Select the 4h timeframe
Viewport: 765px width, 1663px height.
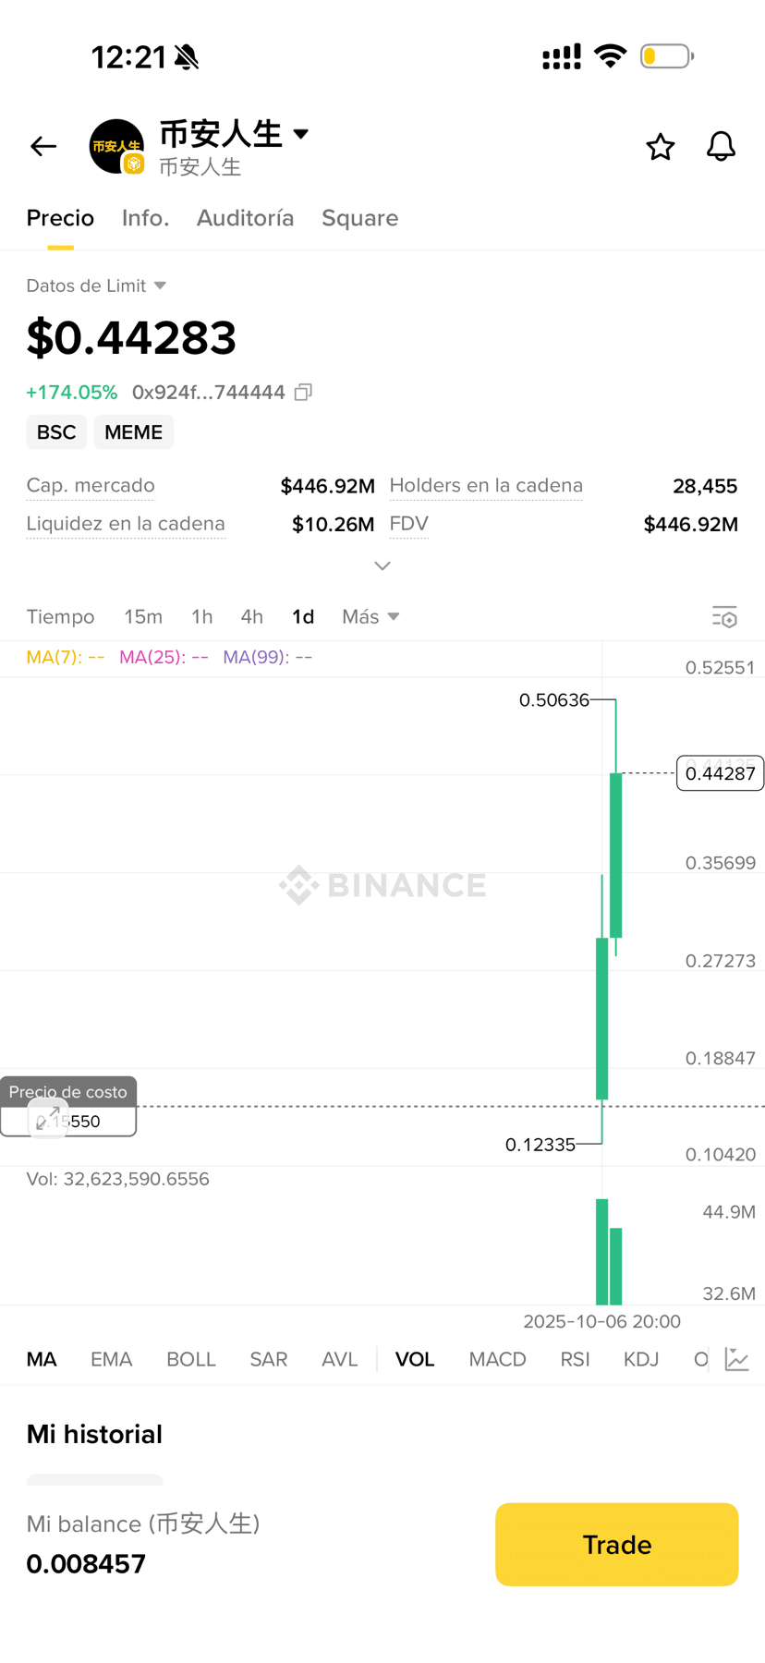click(251, 616)
